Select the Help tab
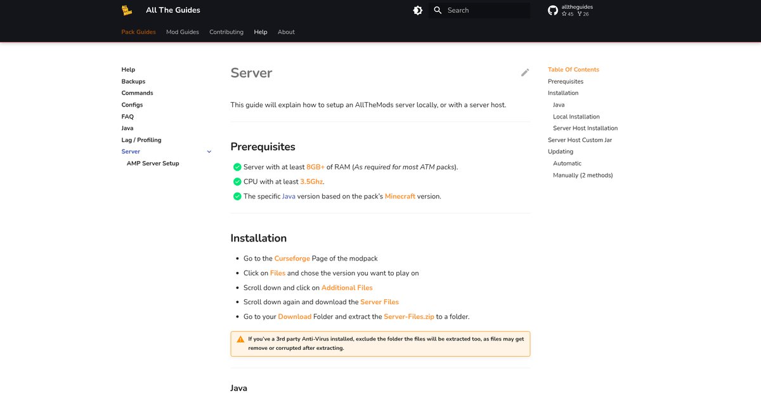761x393 pixels. tap(261, 32)
